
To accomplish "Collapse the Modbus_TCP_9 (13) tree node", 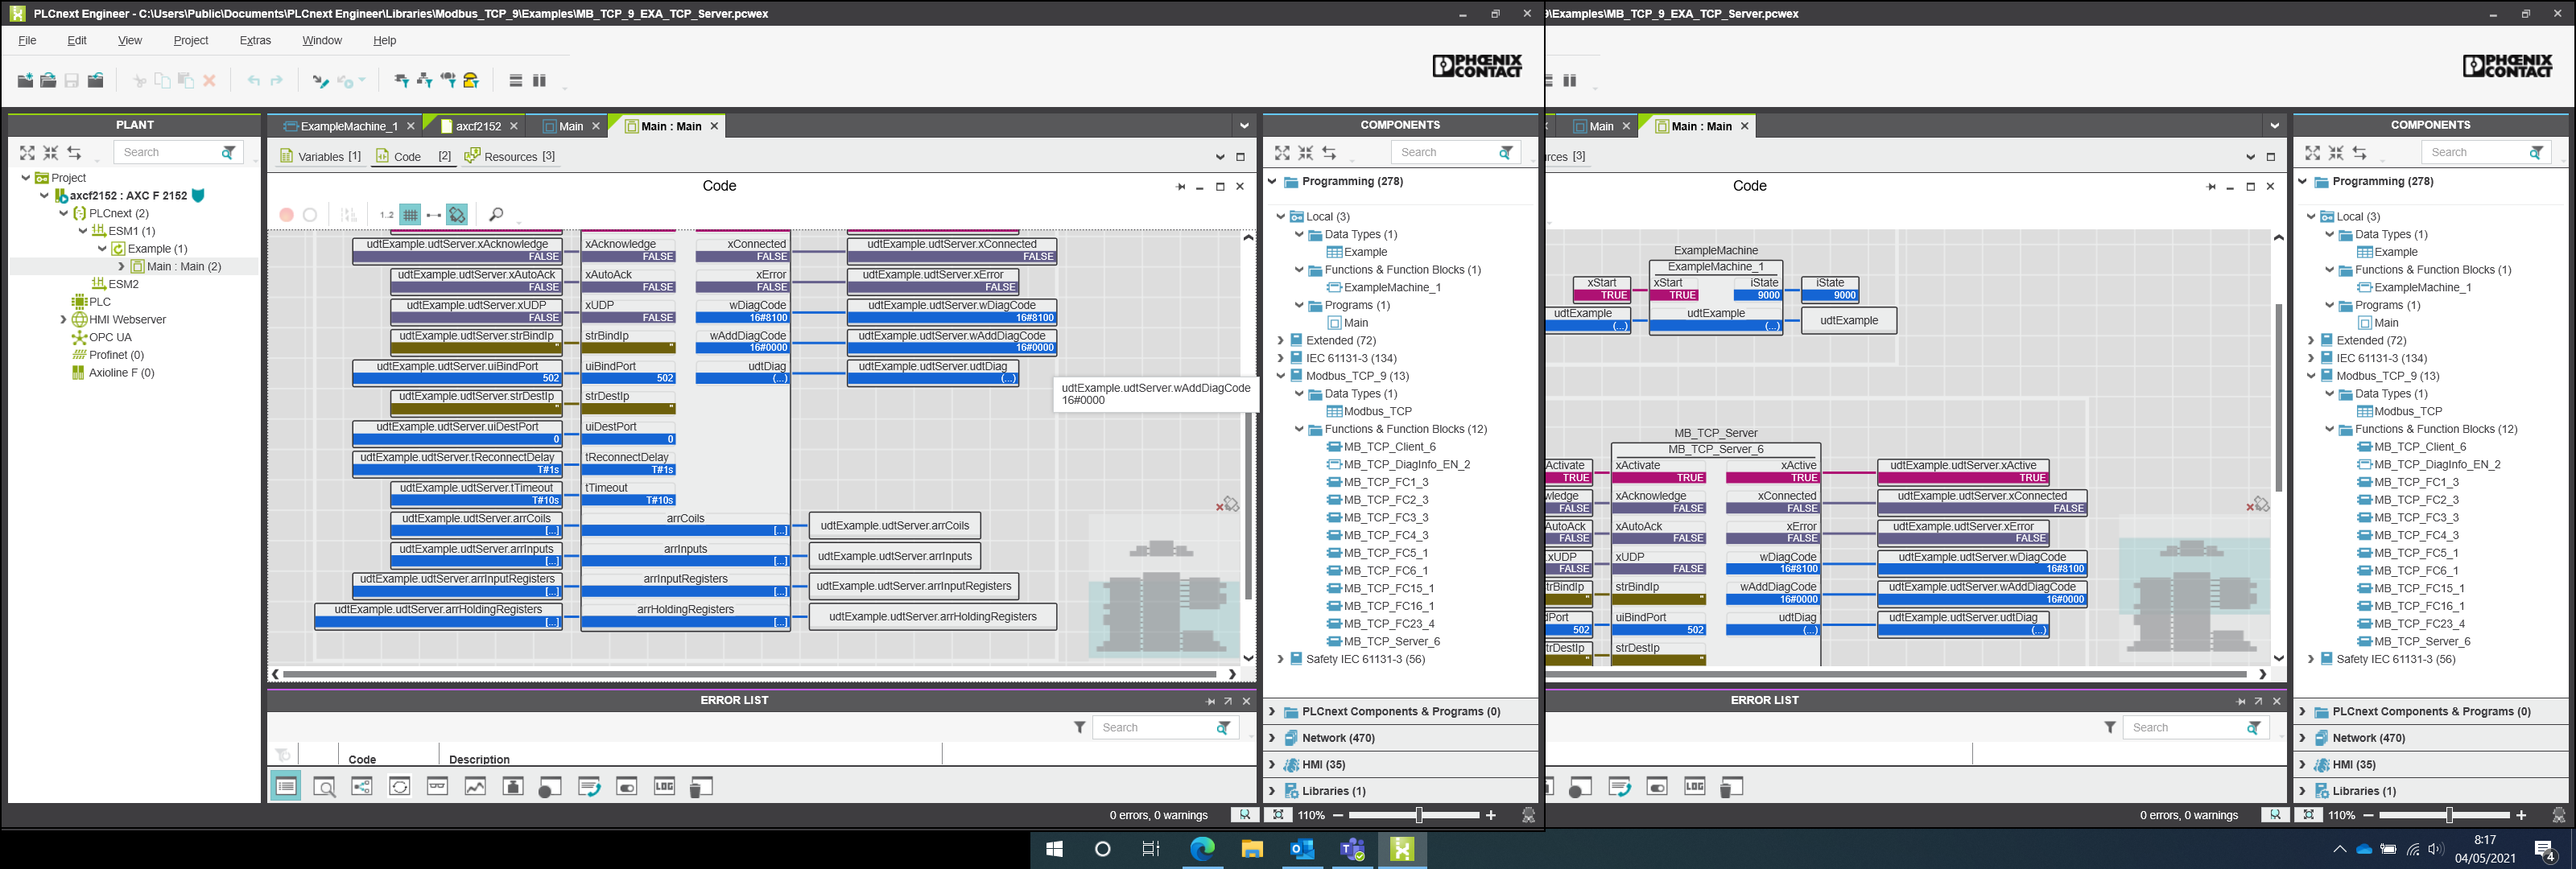I will pos(1280,376).
